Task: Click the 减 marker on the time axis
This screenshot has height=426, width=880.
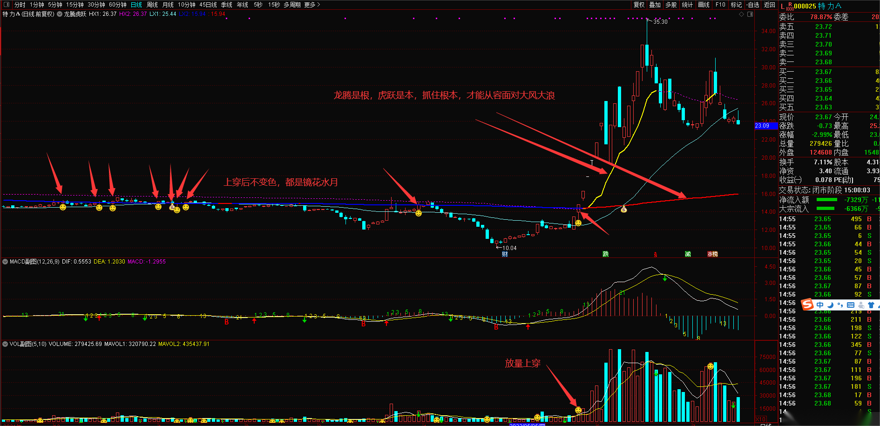Action: (x=688, y=254)
